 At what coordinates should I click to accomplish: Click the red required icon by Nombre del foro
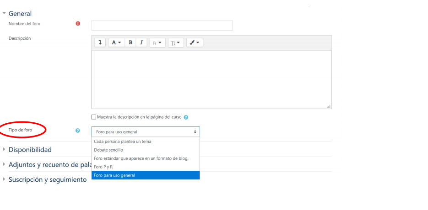coord(78,24)
